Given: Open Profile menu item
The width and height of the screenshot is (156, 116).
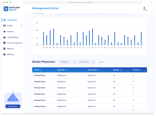Looking at the screenshot, I should [x=10, y=26].
